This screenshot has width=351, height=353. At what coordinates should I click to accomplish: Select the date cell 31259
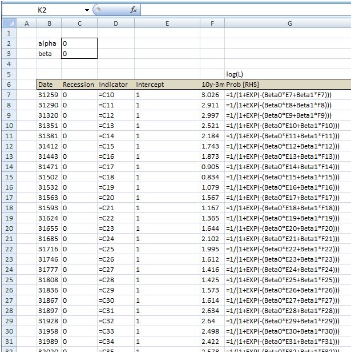click(49, 95)
